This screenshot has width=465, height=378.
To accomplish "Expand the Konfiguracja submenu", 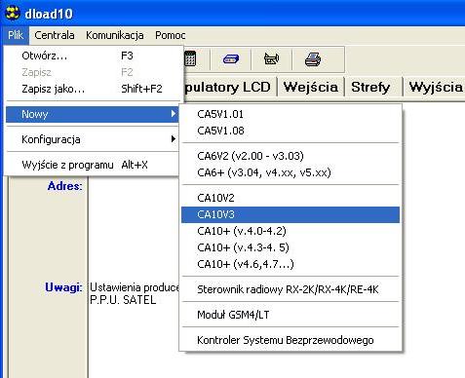I will click(x=93, y=139).
